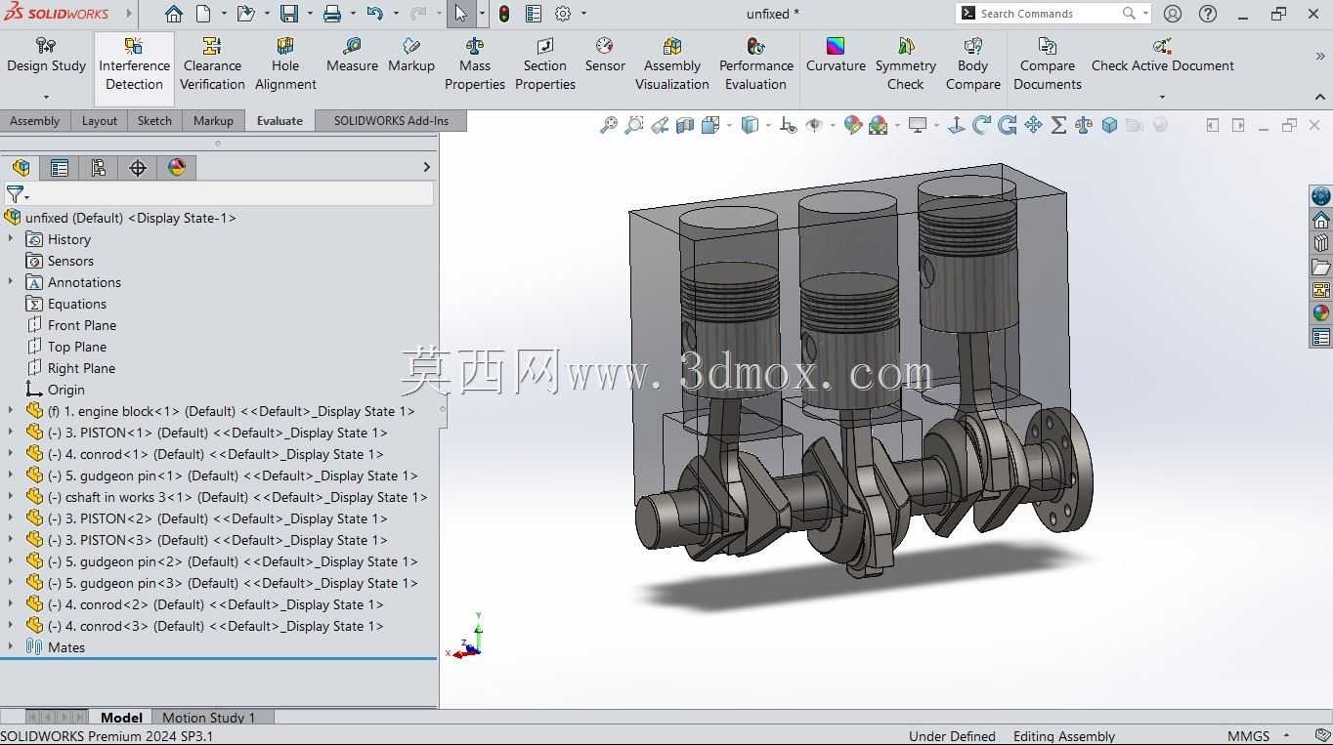Click Zoom to Fit icon in view toolbar
Image resolution: width=1333 pixels, height=745 pixels.
point(608,125)
